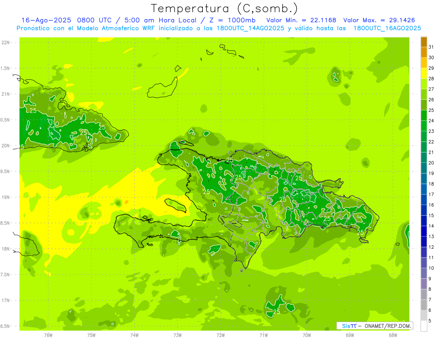The image size is (441, 340).
Task: Click the '22N' latitude axis label
Action: [x=6, y=43]
